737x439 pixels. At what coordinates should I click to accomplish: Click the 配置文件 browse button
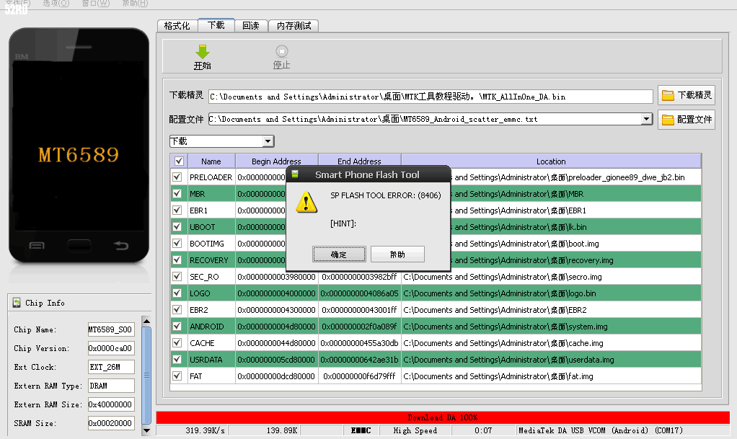(x=687, y=120)
